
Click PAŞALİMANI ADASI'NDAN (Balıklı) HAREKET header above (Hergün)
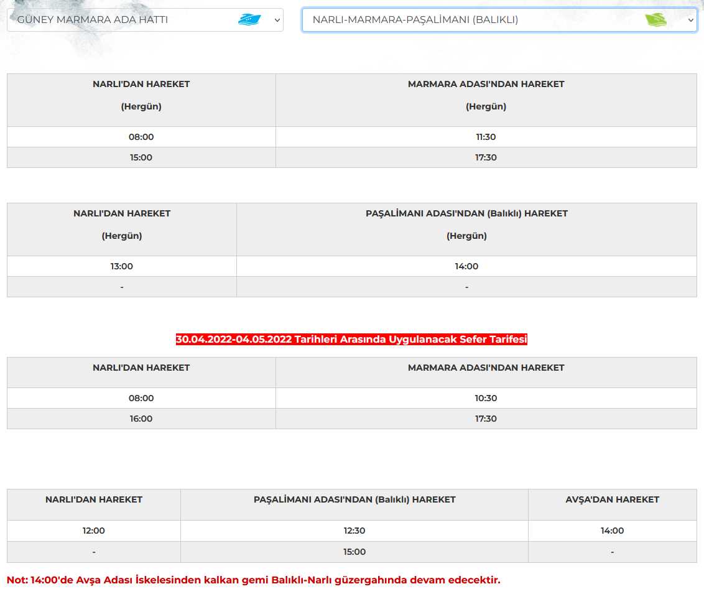466,213
